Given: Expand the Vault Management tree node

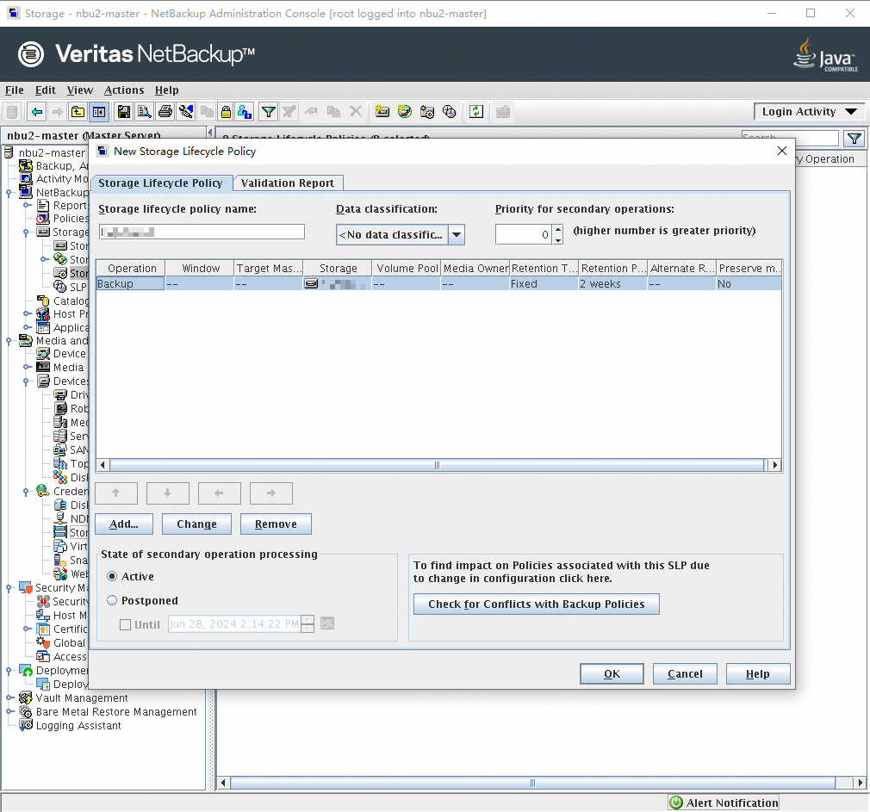Looking at the screenshot, I should tap(9, 698).
